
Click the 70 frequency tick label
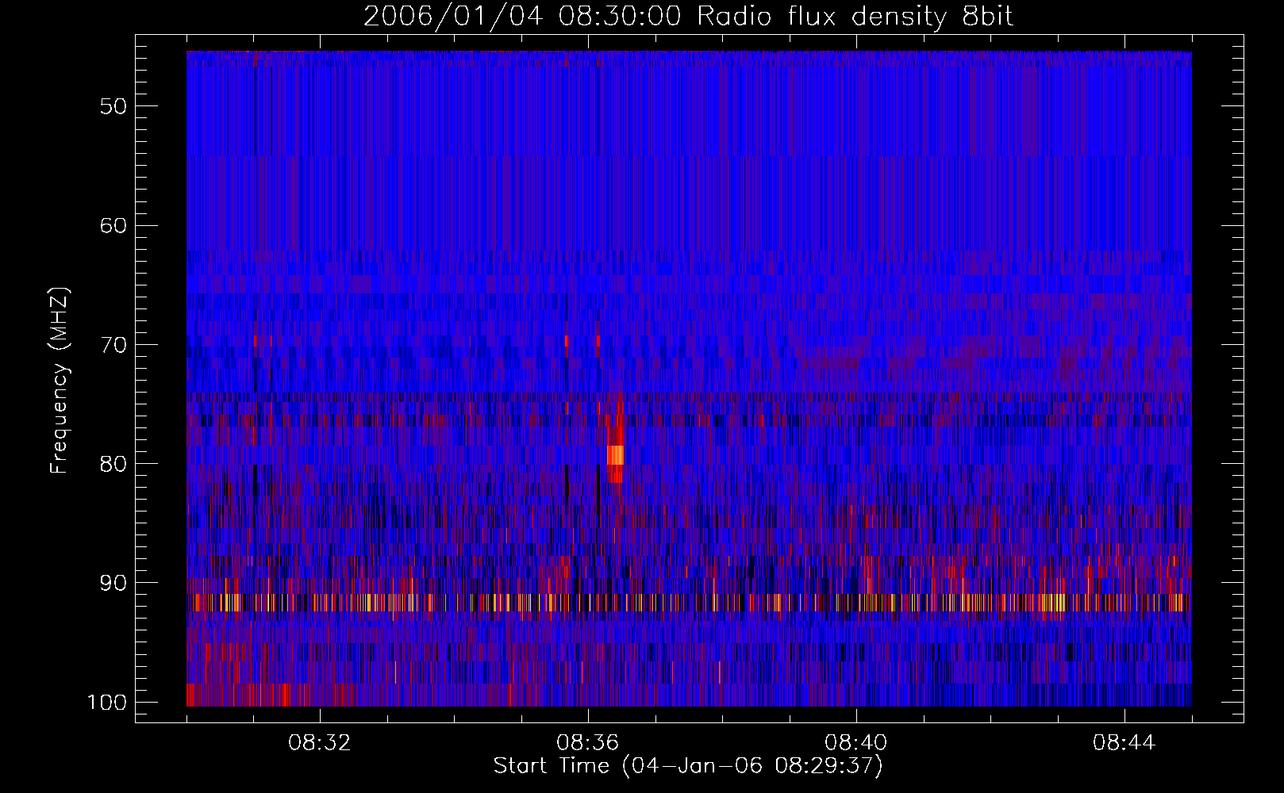(x=113, y=344)
